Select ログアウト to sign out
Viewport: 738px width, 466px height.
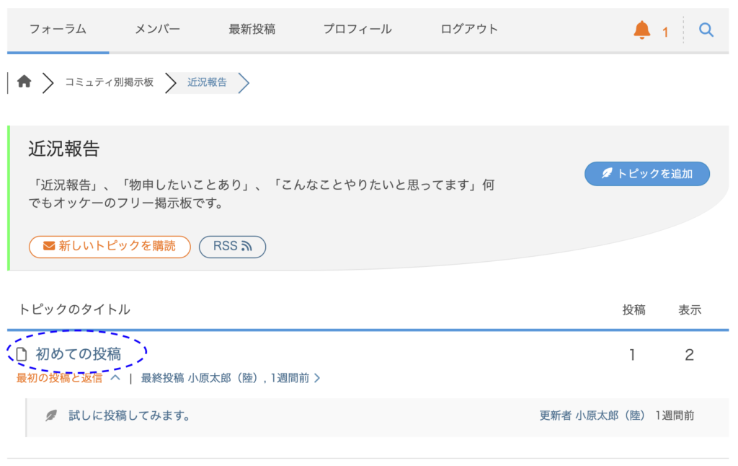(469, 30)
